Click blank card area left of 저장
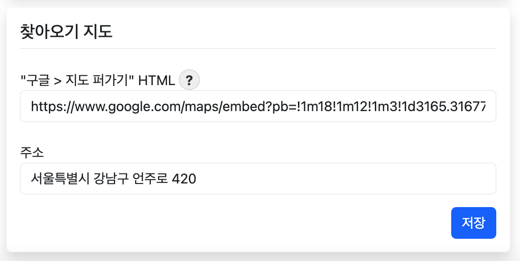This screenshot has width=520, height=261. (237, 223)
